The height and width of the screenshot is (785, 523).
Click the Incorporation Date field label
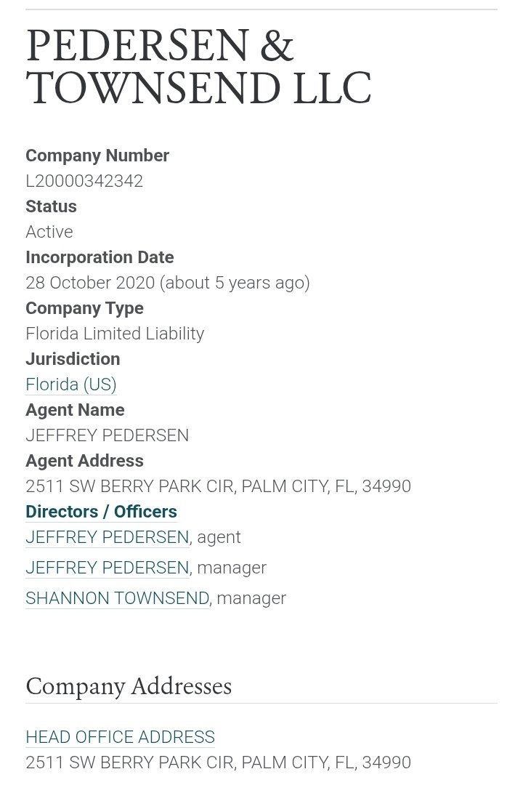tap(100, 257)
